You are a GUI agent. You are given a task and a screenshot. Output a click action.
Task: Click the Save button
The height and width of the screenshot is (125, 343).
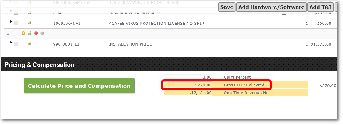(227, 7)
